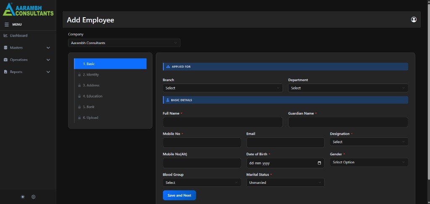Select the 2. Identity step
This screenshot has height=204, width=430.
pos(110,75)
